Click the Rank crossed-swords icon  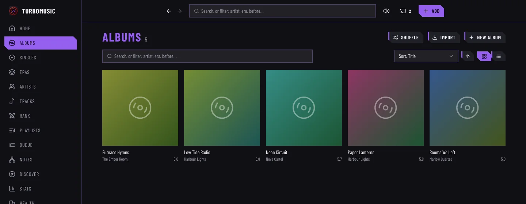point(12,116)
